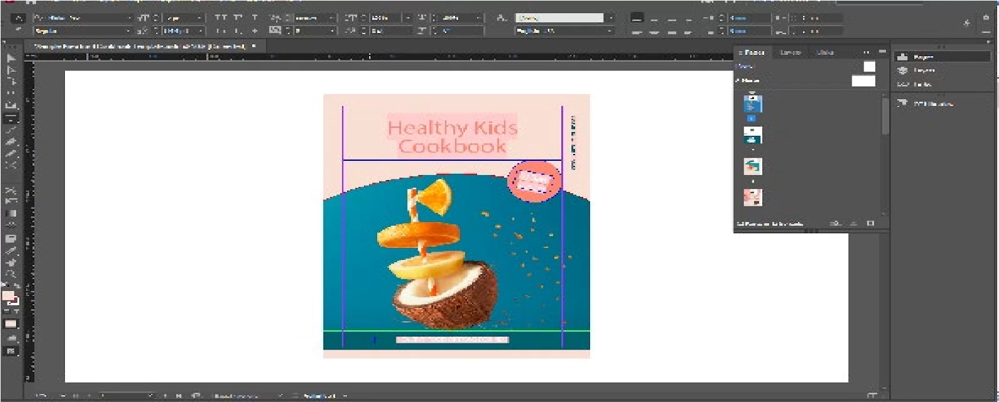The width and height of the screenshot is (999, 402).
Task: Toggle Subscript formatting
Action: click(x=238, y=30)
